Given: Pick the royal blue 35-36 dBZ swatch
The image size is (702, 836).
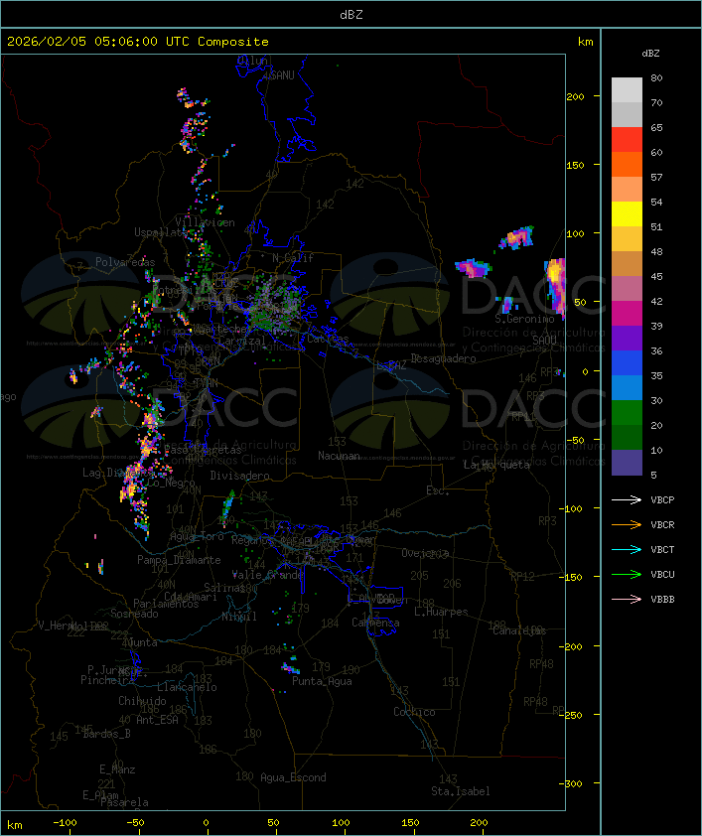Looking at the screenshot, I should pos(627,363).
